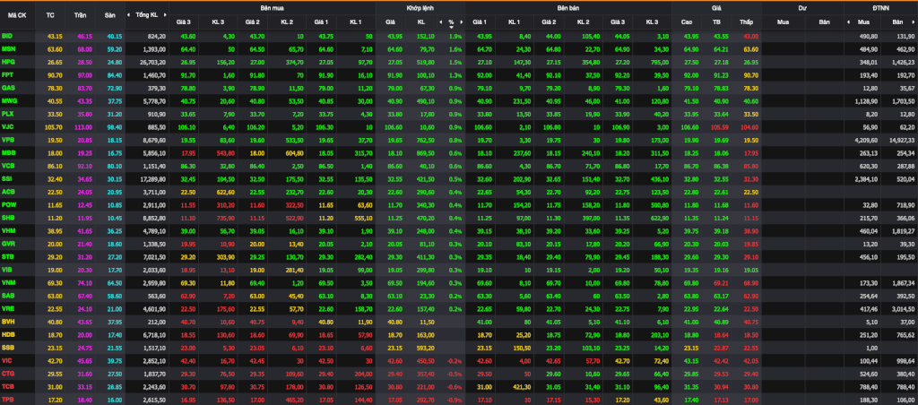This screenshot has width=918, height=405.
Task: Click the TC reference price column header
Action: pyautogui.click(x=50, y=14)
